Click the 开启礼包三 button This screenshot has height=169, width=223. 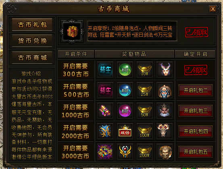pyautogui.click(x=196, y=111)
